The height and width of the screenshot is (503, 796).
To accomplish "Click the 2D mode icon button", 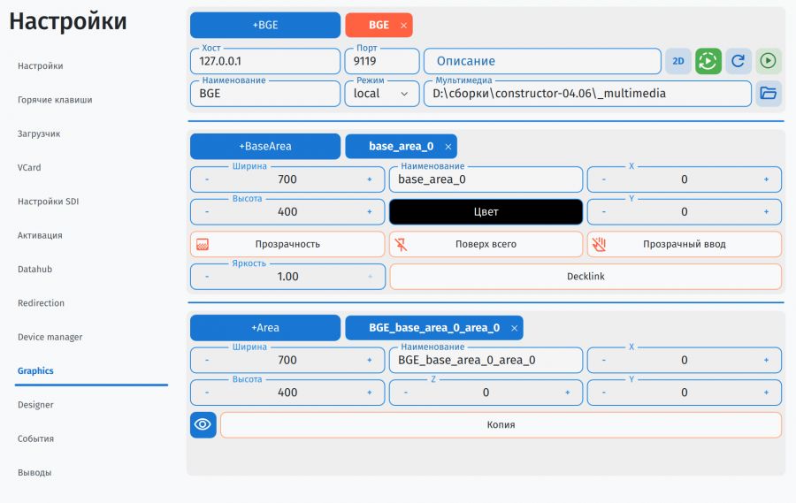I will tap(678, 61).
